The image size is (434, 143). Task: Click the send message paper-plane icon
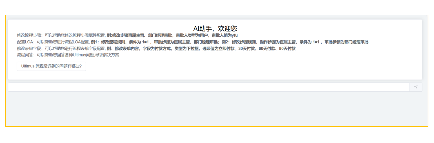pos(416,87)
